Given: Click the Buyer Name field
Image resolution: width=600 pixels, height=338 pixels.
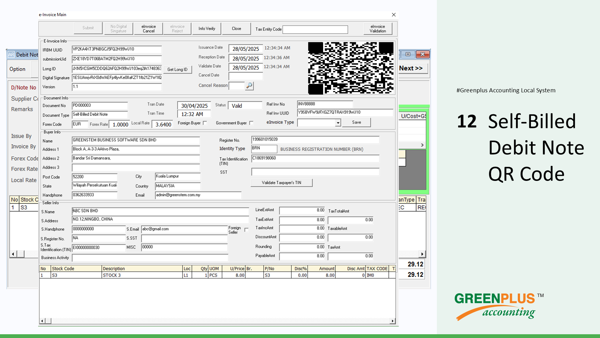Looking at the screenshot, I should [136, 141].
